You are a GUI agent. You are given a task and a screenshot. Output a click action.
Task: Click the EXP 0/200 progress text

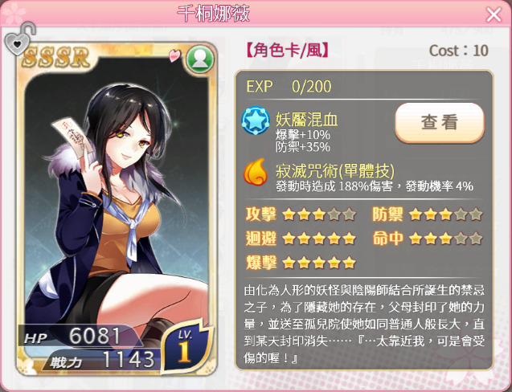coord(289,87)
